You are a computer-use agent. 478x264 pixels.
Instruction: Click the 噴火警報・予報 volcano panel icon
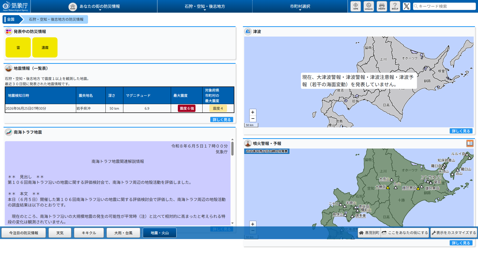click(248, 143)
